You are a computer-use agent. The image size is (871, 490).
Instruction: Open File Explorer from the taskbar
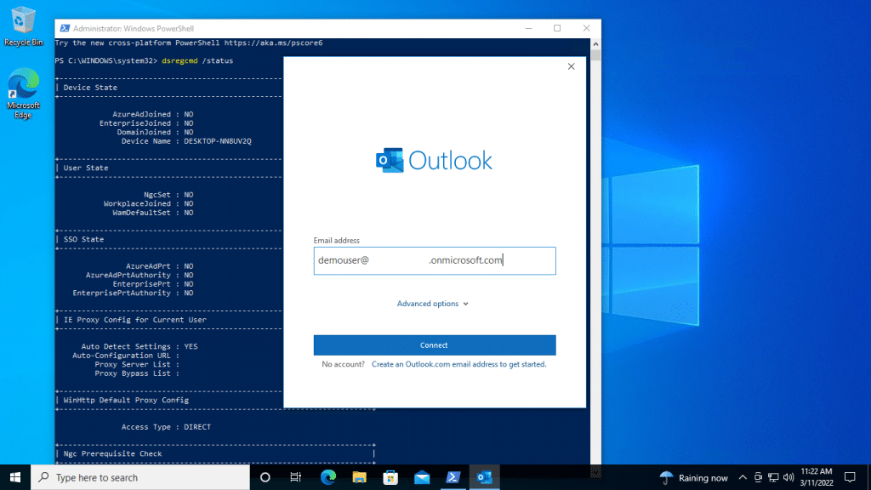(360, 477)
